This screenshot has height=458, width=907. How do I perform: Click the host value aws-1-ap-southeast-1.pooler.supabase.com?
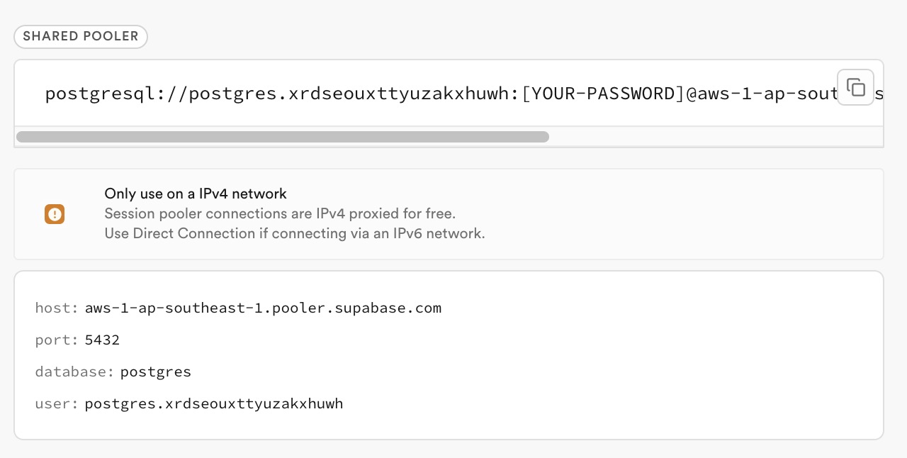pyautogui.click(x=263, y=308)
